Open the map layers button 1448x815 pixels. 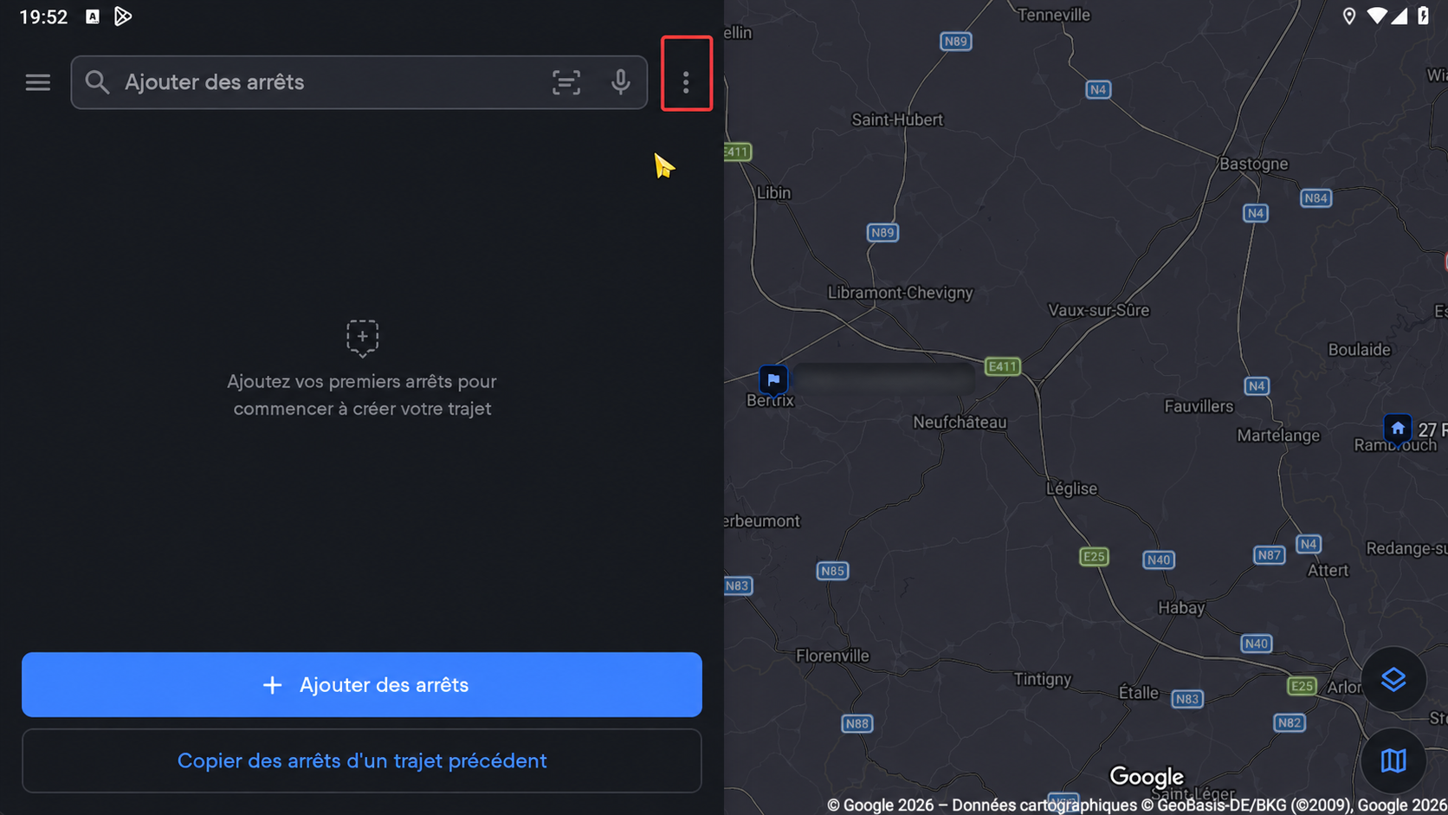[1393, 680]
